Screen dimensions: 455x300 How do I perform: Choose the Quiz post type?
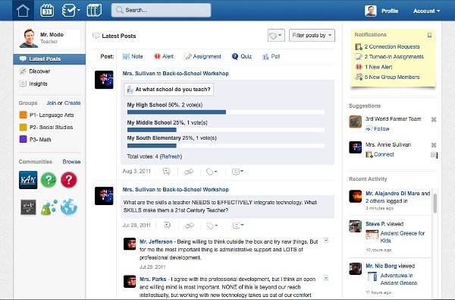pos(242,56)
